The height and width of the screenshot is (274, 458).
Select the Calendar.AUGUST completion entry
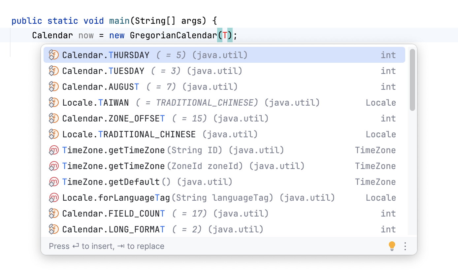coord(100,86)
